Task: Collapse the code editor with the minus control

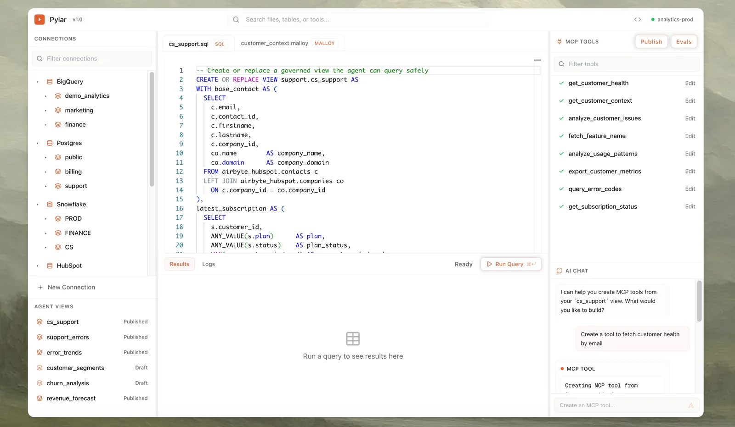Action: (537, 60)
